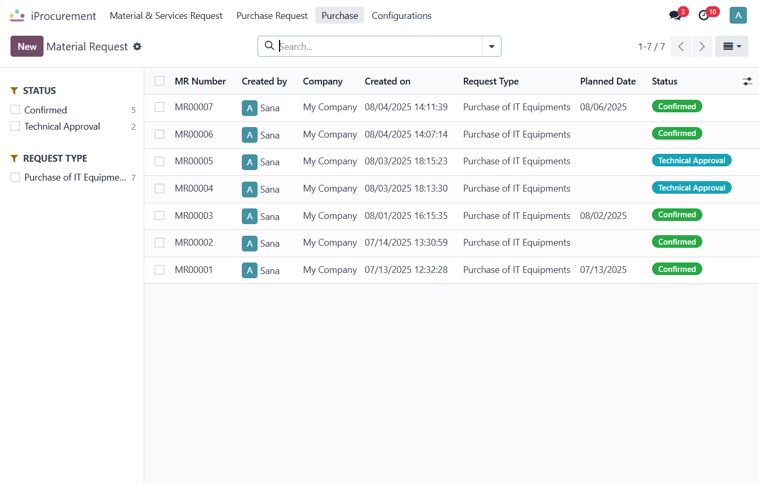The image size is (759, 484).
Task: Click the Confirmed badge on MR00006
Action: (677, 133)
